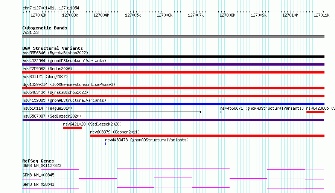Select the 127005k ruler tick label
Screen dimensions: 335x193
(133, 15)
